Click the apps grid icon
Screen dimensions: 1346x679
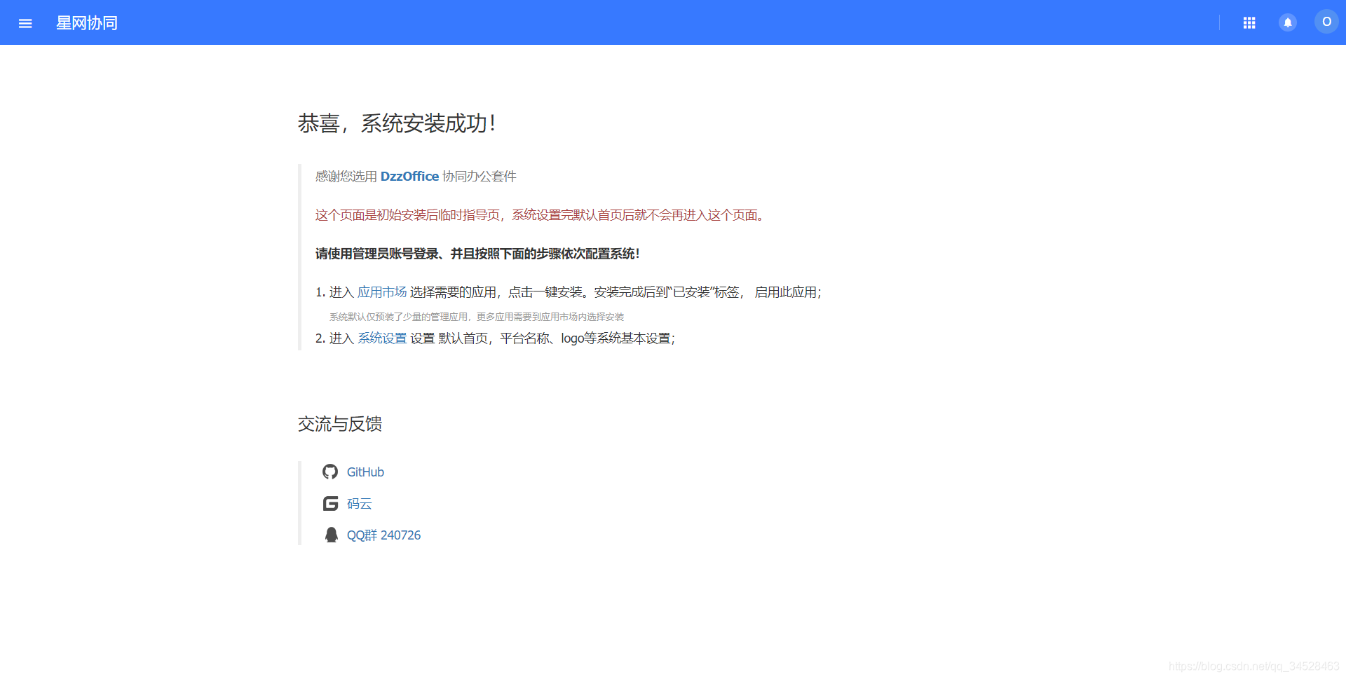pos(1249,22)
